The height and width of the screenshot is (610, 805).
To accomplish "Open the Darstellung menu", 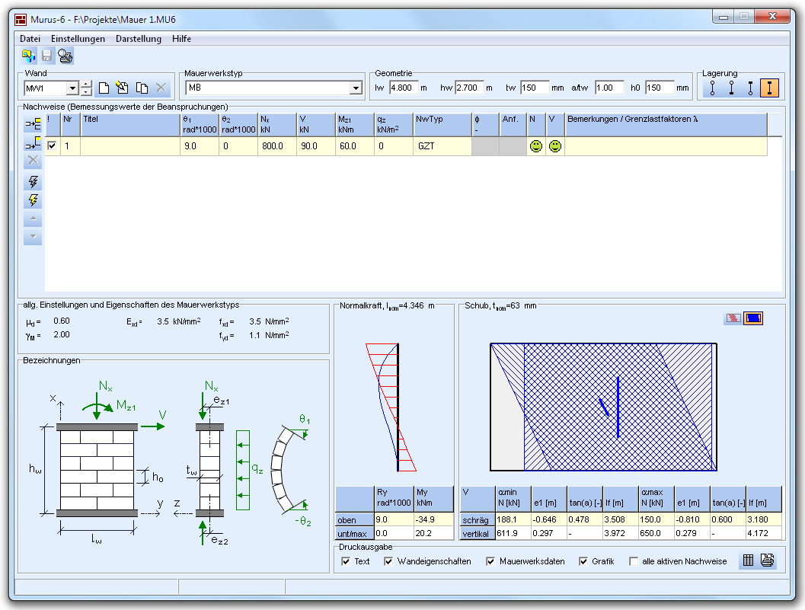I will coord(139,39).
